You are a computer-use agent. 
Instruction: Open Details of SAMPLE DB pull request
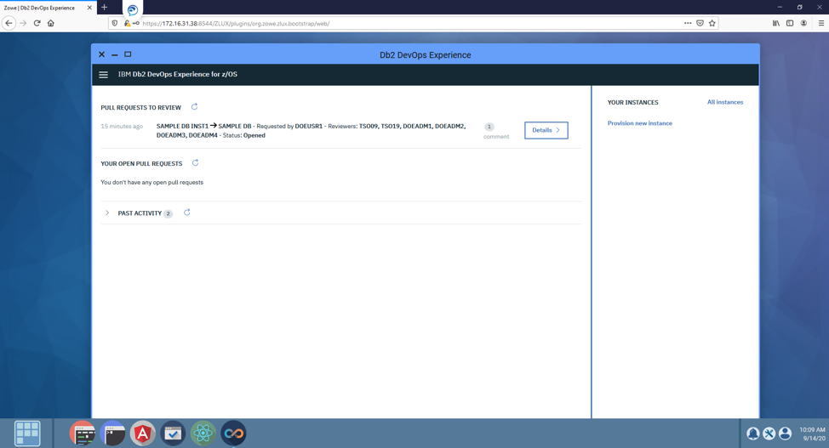click(546, 130)
